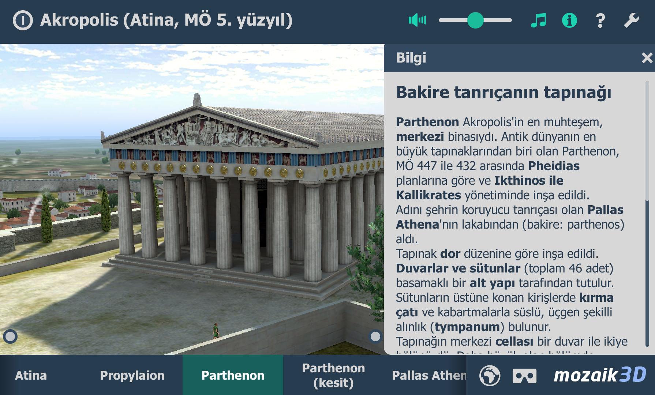Enable VR headset mode icon
Image resolution: width=655 pixels, height=395 pixels.
point(524,376)
